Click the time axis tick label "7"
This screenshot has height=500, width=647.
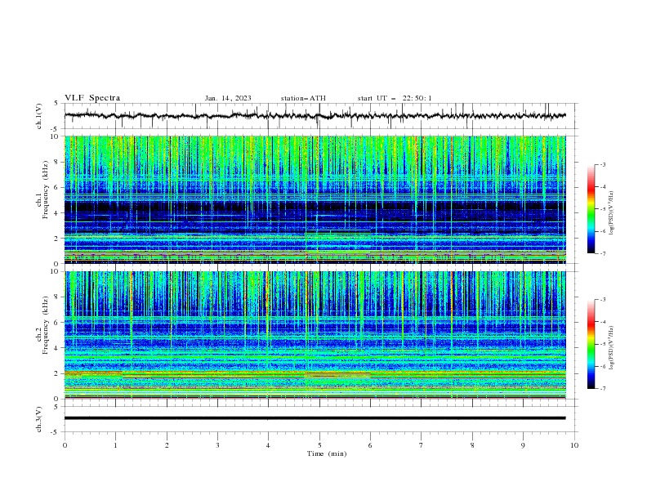click(x=422, y=445)
